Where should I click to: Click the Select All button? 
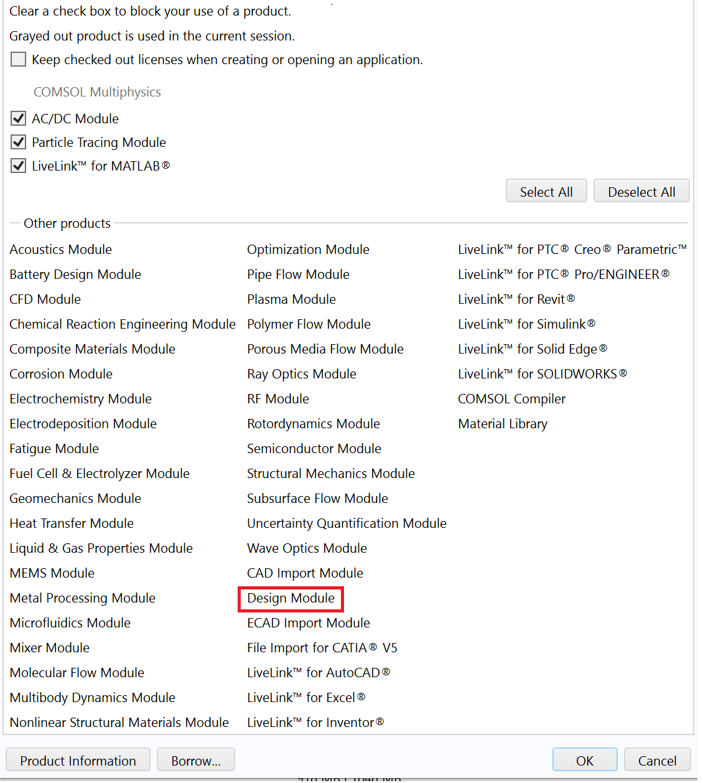pyautogui.click(x=546, y=192)
